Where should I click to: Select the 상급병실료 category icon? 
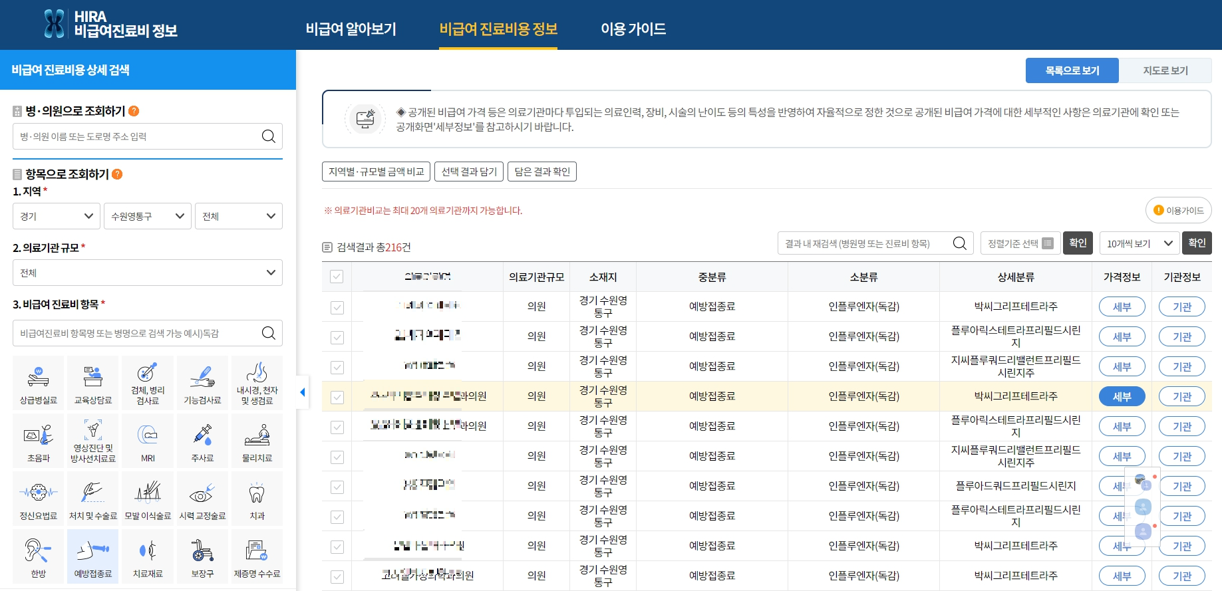click(x=39, y=382)
